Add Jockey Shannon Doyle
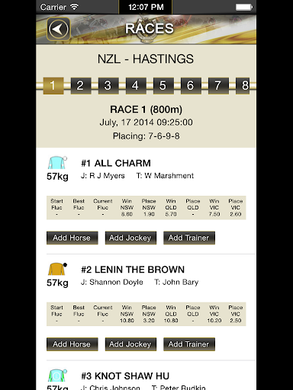 (130, 344)
